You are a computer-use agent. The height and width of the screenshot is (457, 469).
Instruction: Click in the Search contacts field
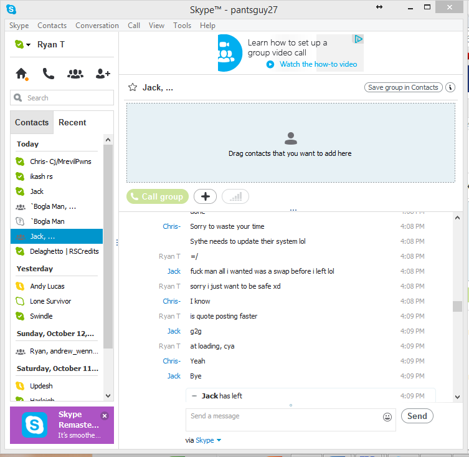[x=62, y=98]
